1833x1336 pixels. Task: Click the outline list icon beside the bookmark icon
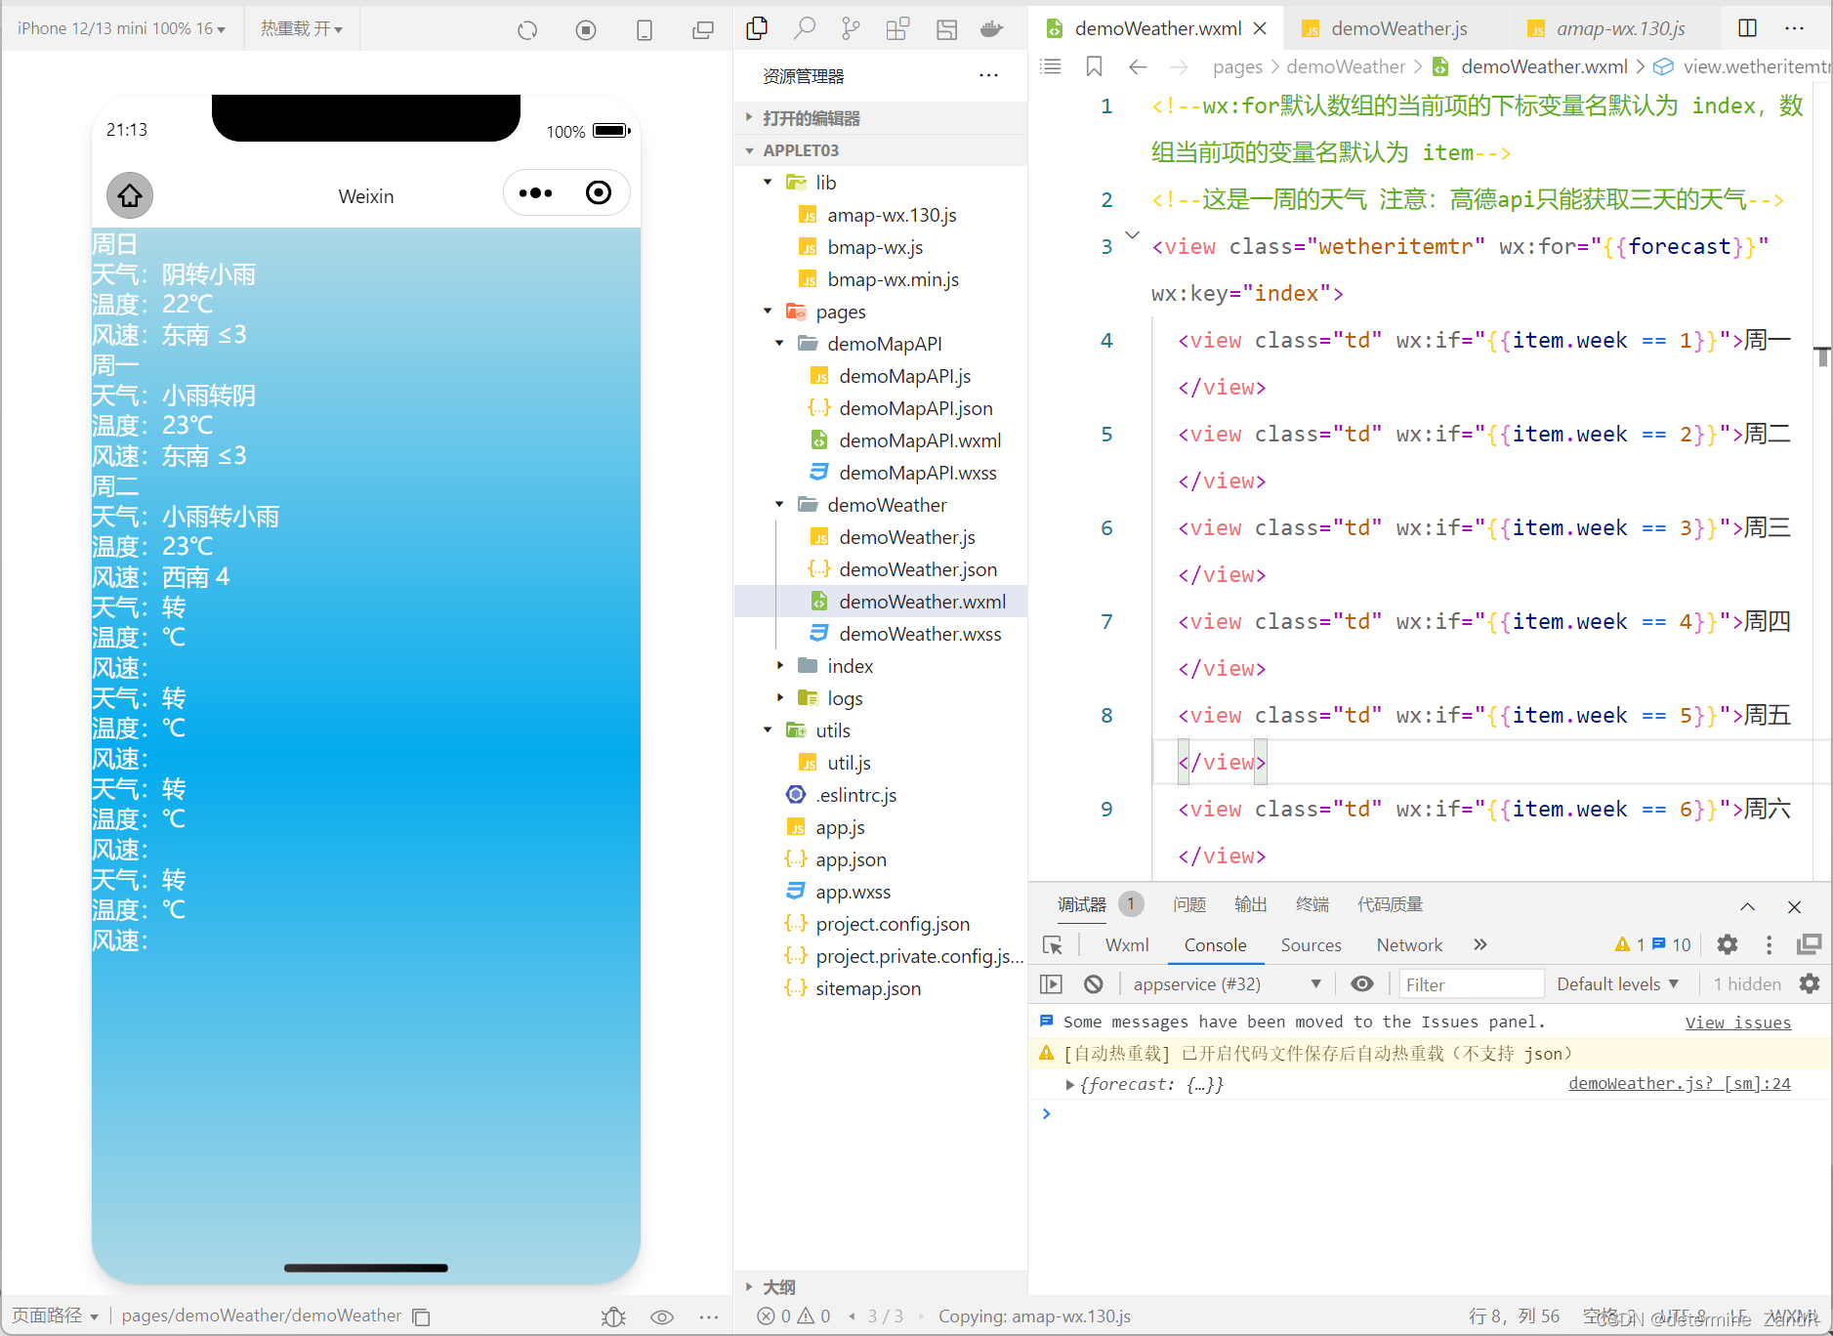[1051, 66]
